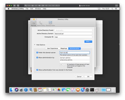Open System Preferences gear in Dock
Viewport: 125px width, 100px height.
coord(87,90)
